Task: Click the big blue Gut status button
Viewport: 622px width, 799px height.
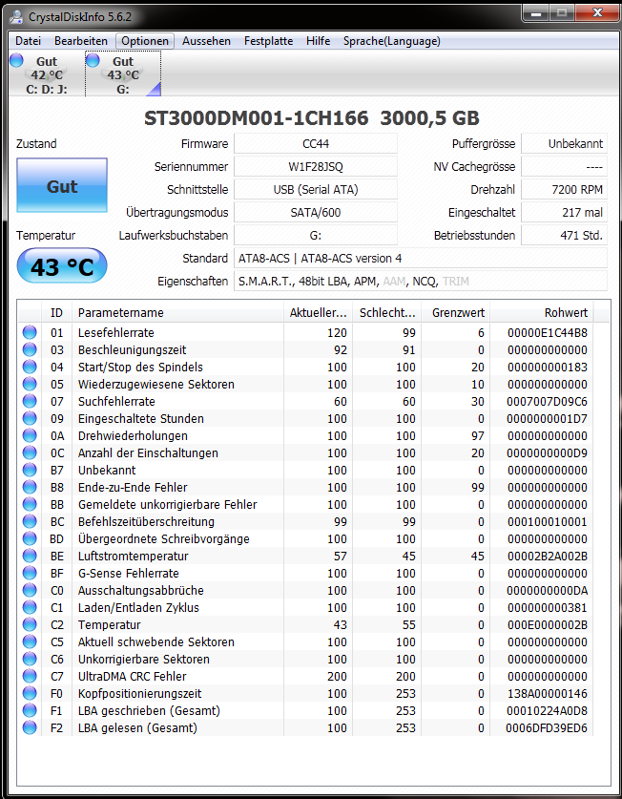Action: pyautogui.click(x=62, y=185)
